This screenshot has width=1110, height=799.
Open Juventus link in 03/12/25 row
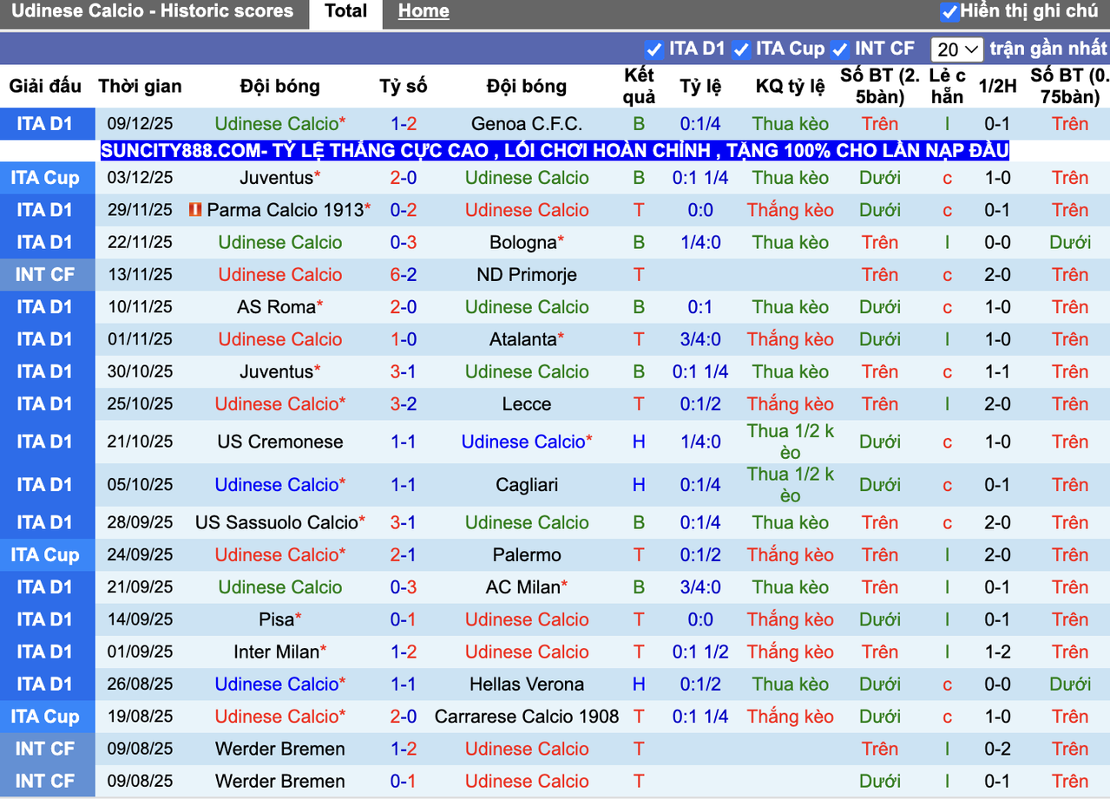coord(276,178)
